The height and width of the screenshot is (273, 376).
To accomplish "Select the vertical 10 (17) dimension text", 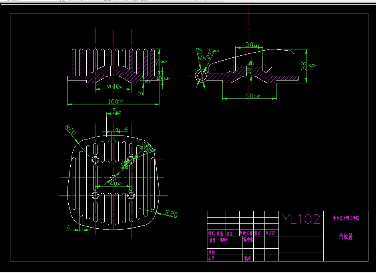I will [x=249, y=70].
